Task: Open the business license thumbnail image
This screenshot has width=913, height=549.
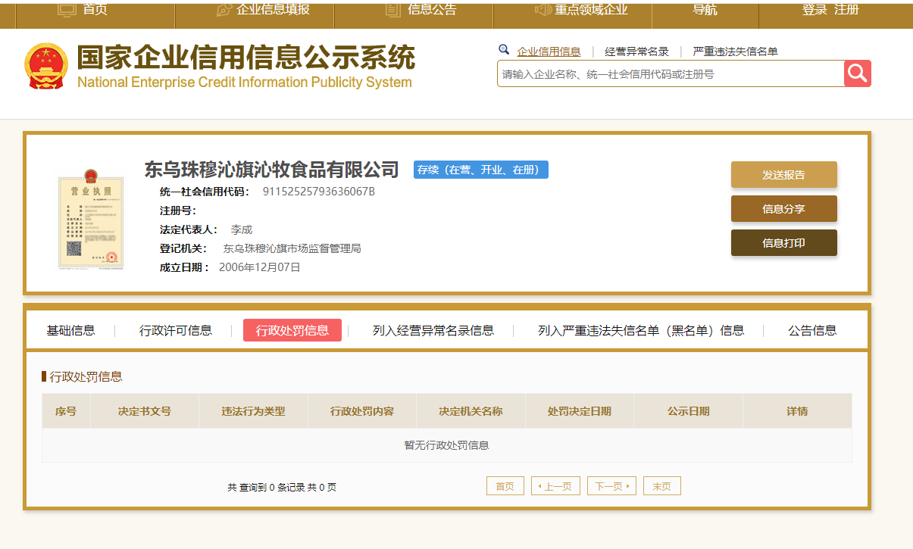Action: pyautogui.click(x=91, y=220)
